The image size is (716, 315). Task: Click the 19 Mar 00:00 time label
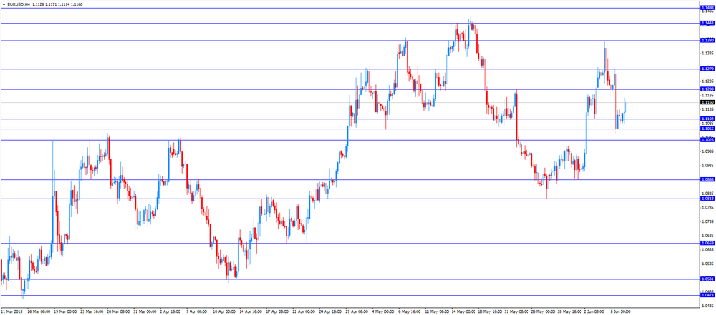coord(65,312)
